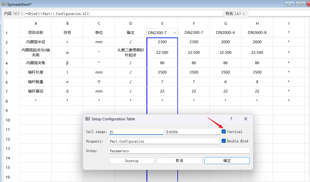
Task: Focus the Cell range start field E1
Action: tap(136, 132)
